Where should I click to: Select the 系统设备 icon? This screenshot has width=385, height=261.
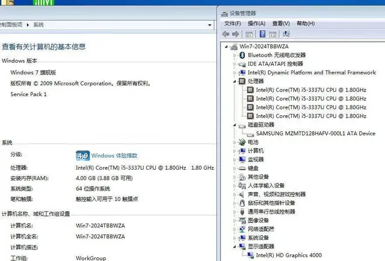pyautogui.click(x=242, y=238)
